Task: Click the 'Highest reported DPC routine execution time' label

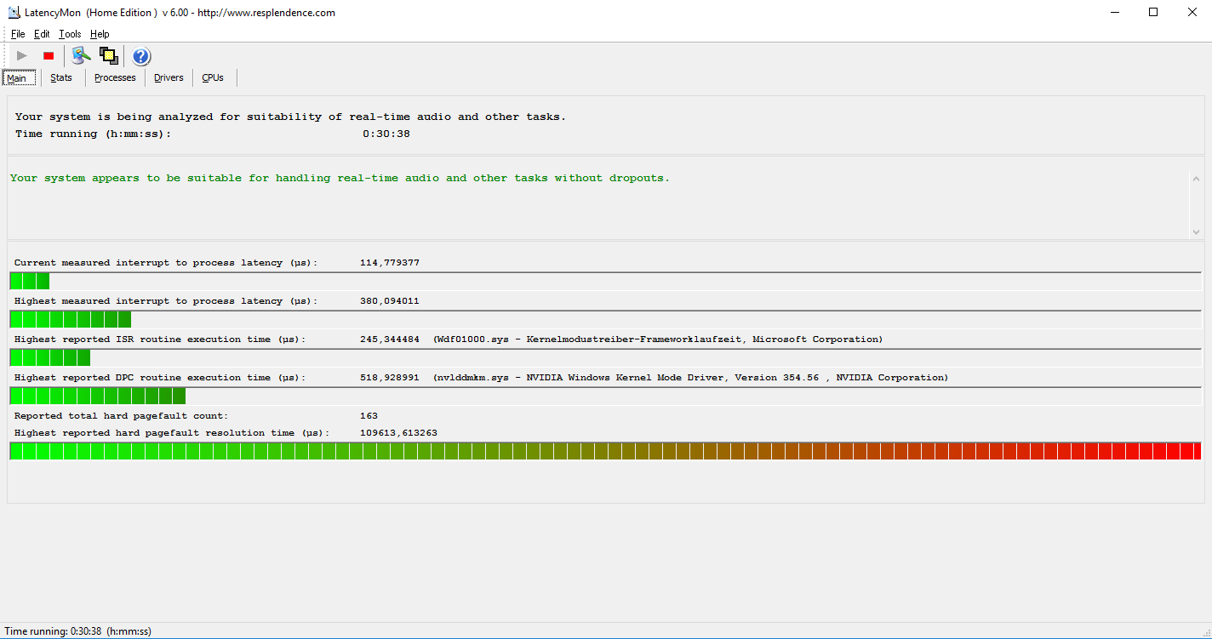Action: tap(160, 378)
